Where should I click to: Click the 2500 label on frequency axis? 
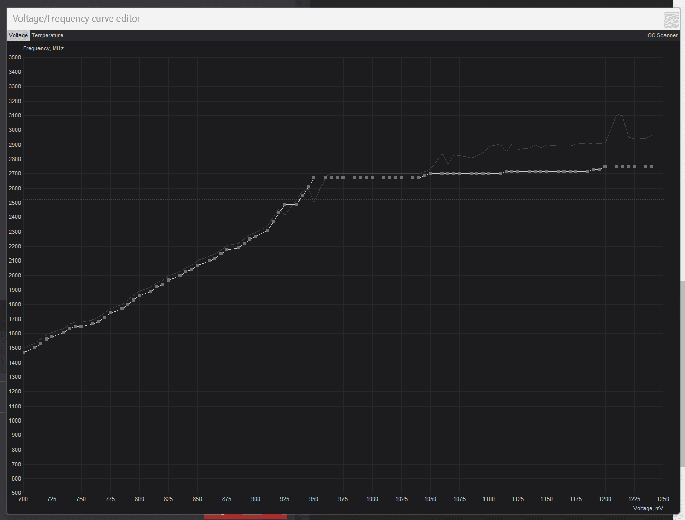(15, 203)
